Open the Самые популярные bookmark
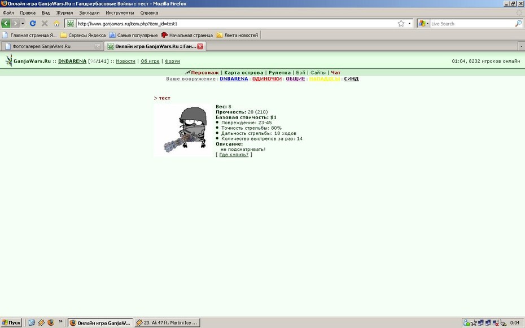Viewport: 525px width, 328px height. (133, 35)
